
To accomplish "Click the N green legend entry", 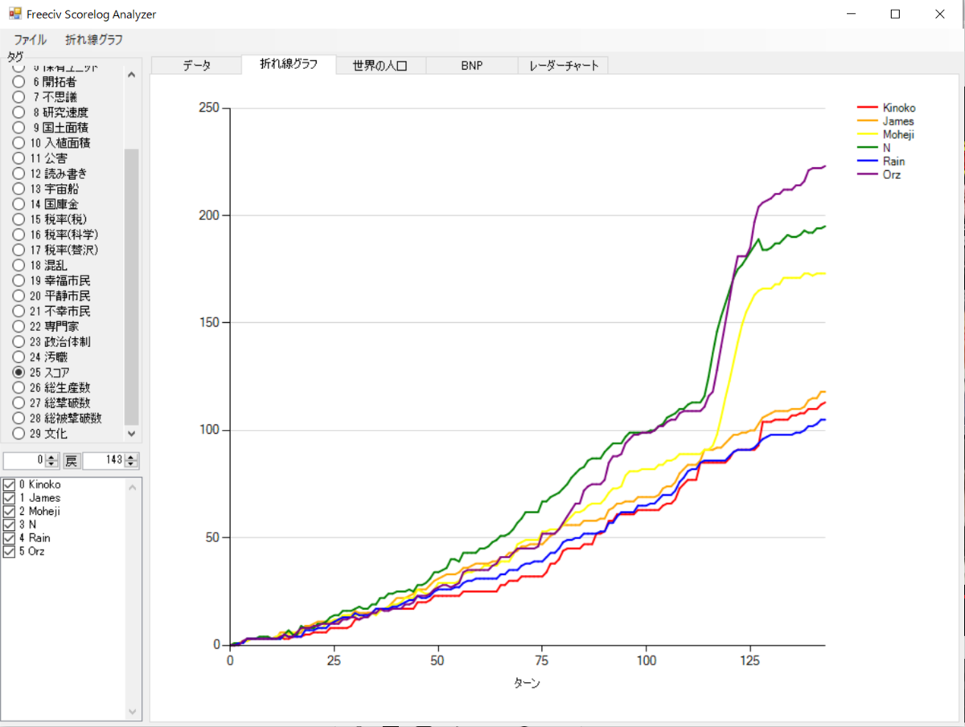I will (x=874, y=148).
